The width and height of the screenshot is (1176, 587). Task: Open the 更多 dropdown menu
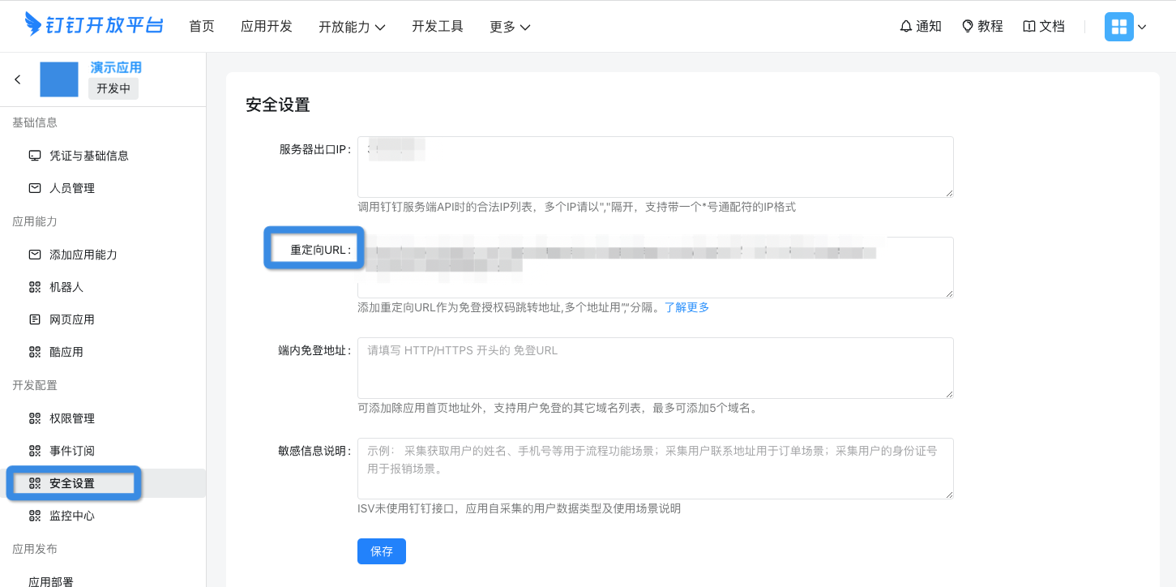tap(510, 27)
